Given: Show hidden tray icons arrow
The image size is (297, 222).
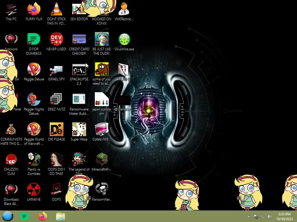Looking at the screenshot, I should tap(249, 217).
